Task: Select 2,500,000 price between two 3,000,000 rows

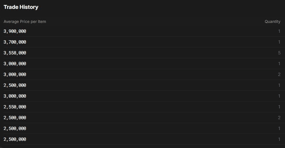Action: (x=15, y=85)
